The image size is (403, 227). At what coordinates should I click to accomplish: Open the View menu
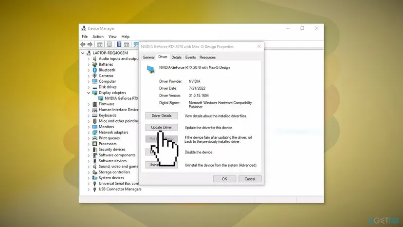[x=112, y=37]
